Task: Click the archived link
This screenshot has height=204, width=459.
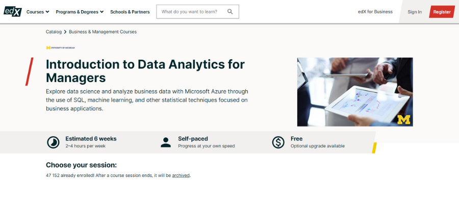Action: click(181, 175)
